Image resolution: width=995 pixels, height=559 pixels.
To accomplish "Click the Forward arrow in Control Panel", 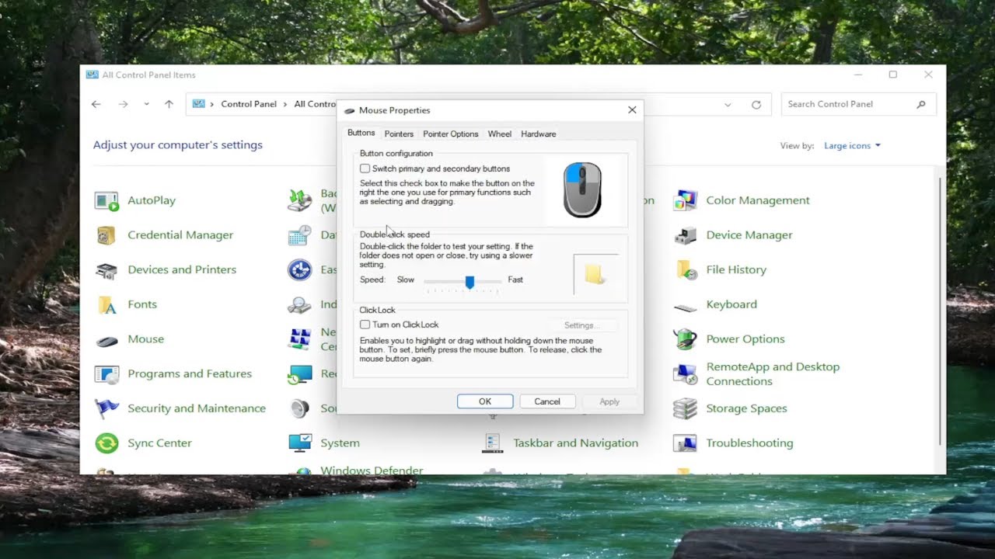I will click(123, 104).
